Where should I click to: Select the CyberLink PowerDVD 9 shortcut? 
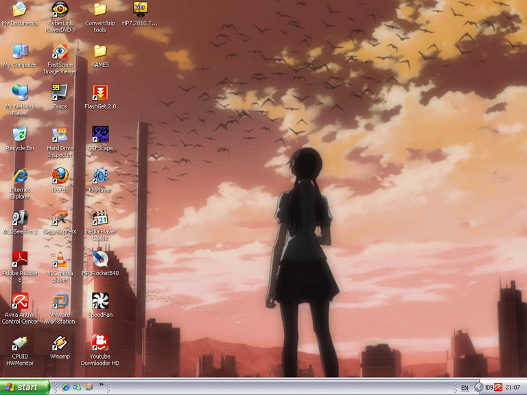[x=60, y=16]
